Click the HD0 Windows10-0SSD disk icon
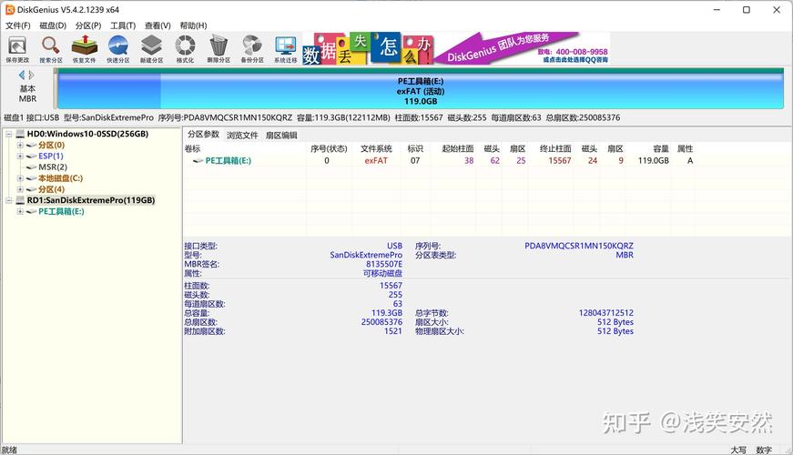This screenshot has width=793, height=455. pyautogui.click(x=20, y=134)
